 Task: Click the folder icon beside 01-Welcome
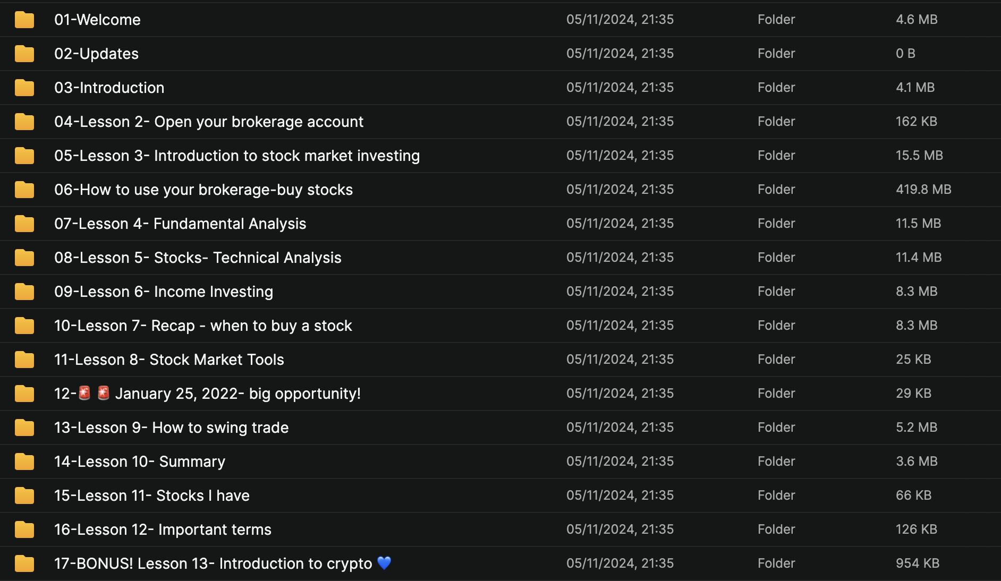[x=24, y=20]
